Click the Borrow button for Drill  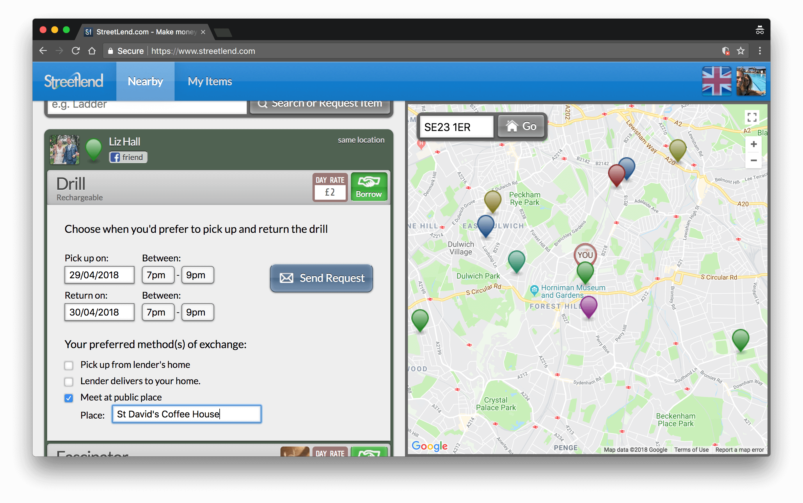pyautogui.click(x=369, y=187)
